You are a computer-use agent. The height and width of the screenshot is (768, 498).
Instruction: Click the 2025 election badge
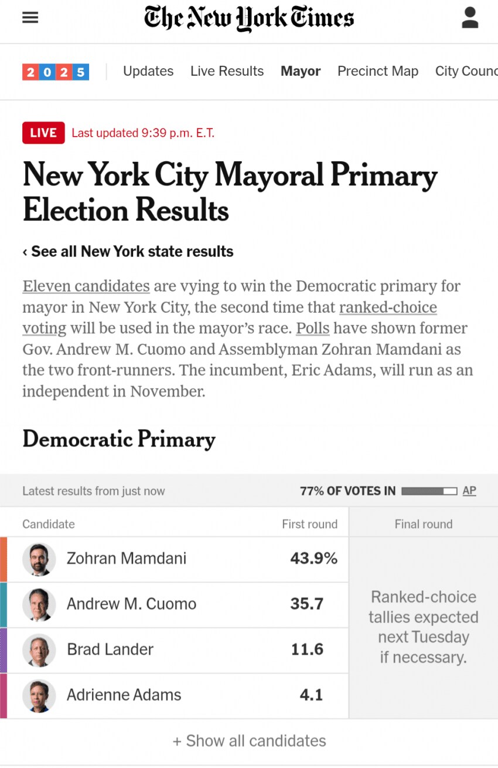click(x=56, y=72)
